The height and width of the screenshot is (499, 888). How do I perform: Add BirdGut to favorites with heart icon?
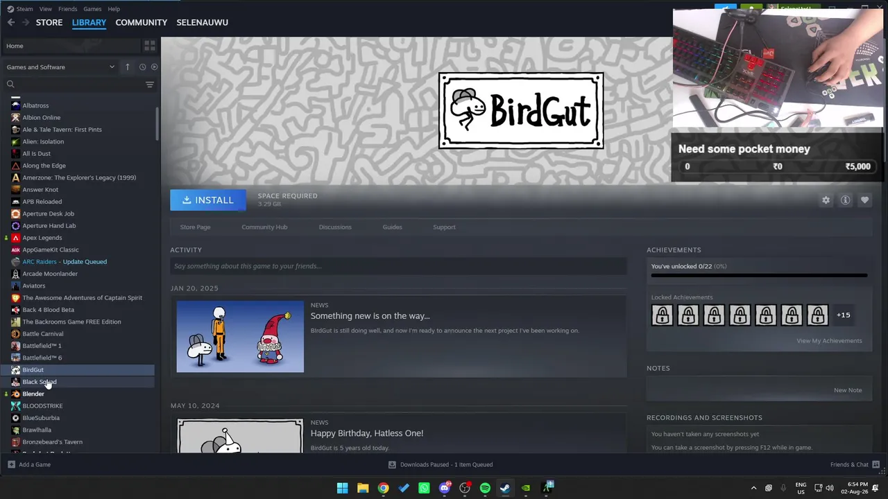(864, 200)
